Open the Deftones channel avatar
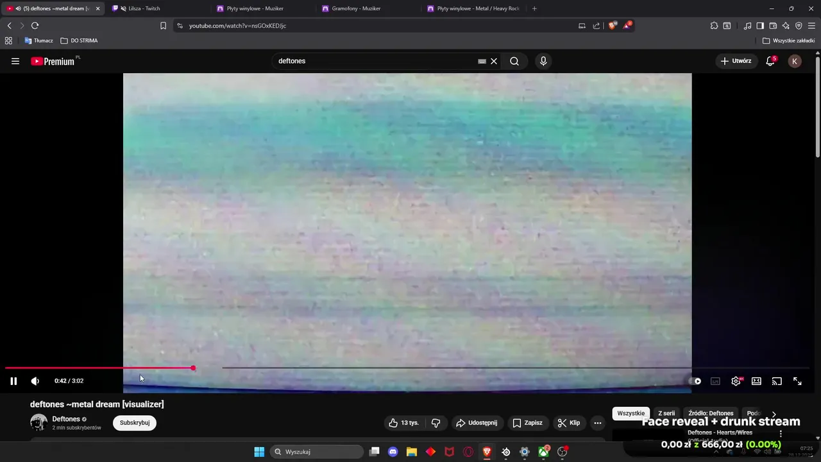 [x=38, y=422]
